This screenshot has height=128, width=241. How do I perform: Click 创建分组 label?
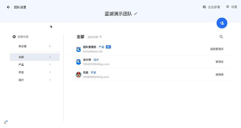click(23, 37)
